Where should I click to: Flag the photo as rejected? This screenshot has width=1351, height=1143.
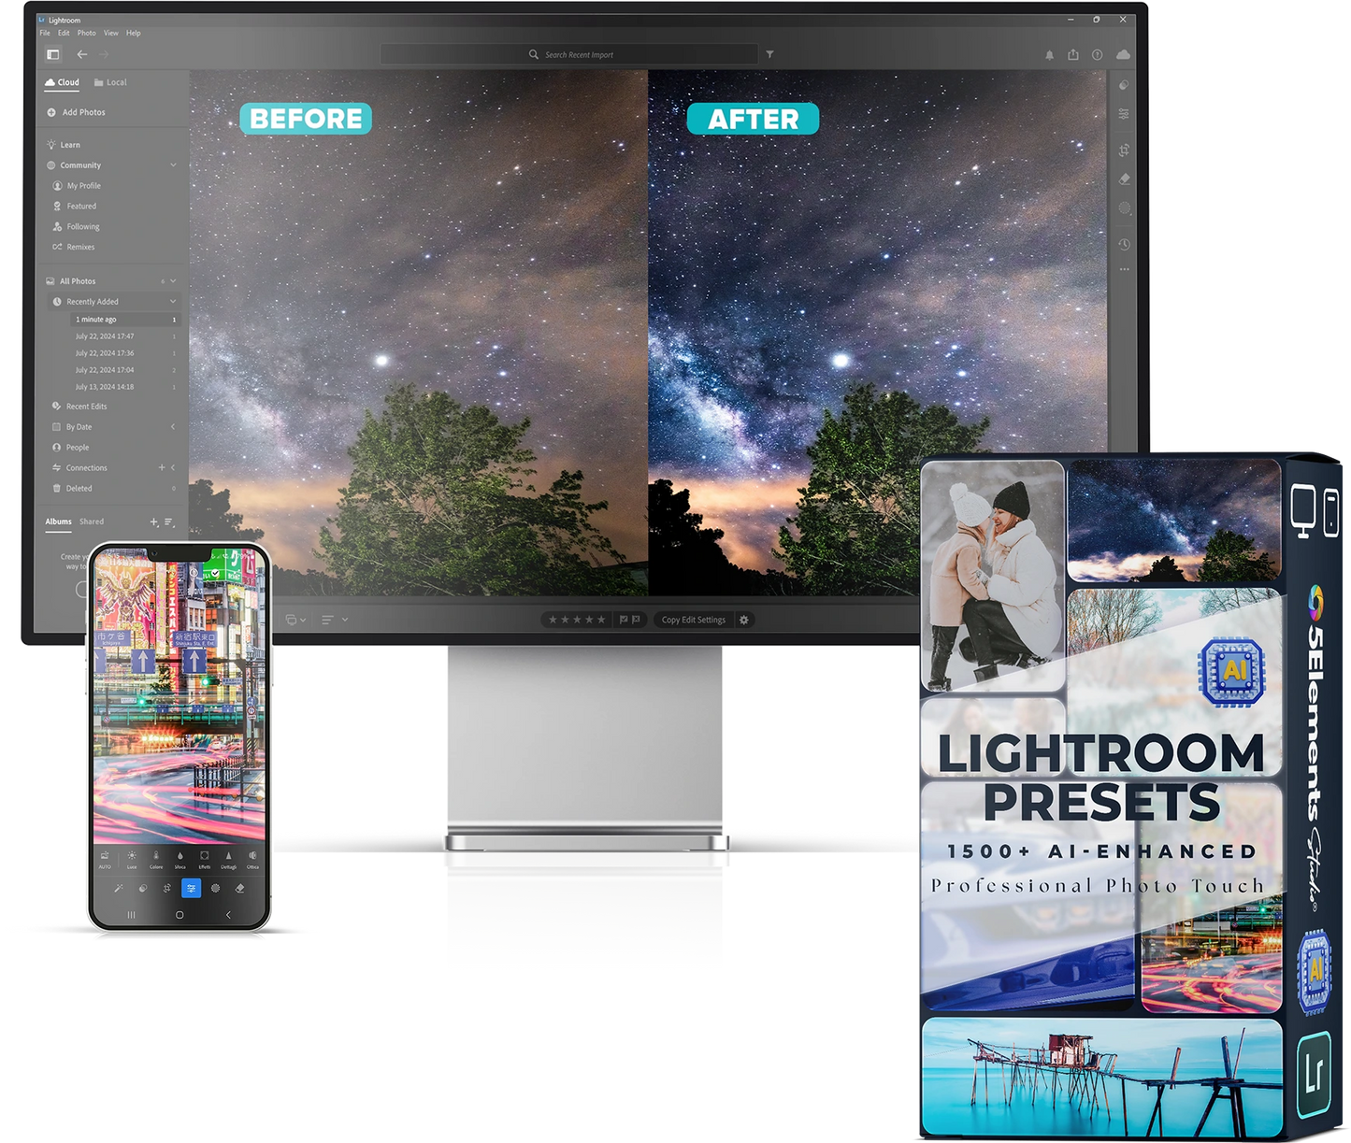pos(636,620)
